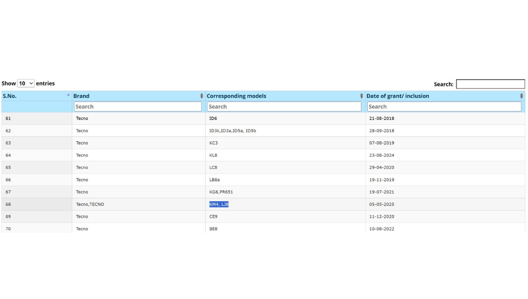This screenshot has height=299, width=528.
Task: Click date 11-12-2020
Action: (382, 217)
